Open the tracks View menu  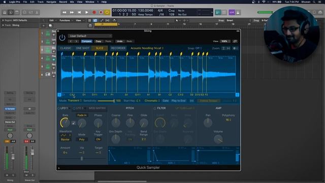click(x=79, y=20)
